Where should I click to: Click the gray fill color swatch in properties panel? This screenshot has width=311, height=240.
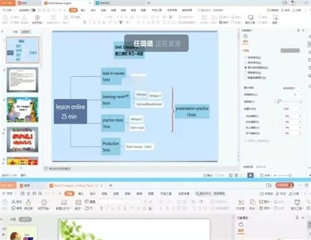tap(290, 50)
